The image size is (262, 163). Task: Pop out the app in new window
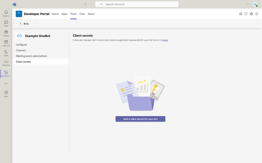coord(241,14)
